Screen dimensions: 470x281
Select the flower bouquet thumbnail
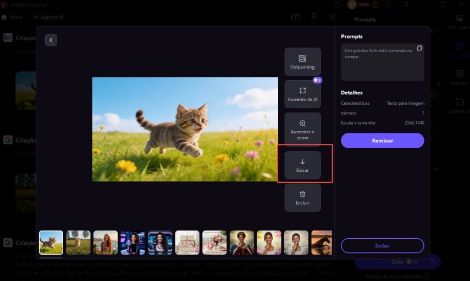[214, 242]
